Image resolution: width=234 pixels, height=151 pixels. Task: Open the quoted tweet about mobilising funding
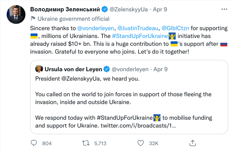(129, 97)
